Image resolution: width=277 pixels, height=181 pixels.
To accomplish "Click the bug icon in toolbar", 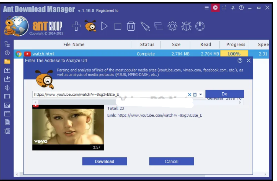I will [186, 26].
